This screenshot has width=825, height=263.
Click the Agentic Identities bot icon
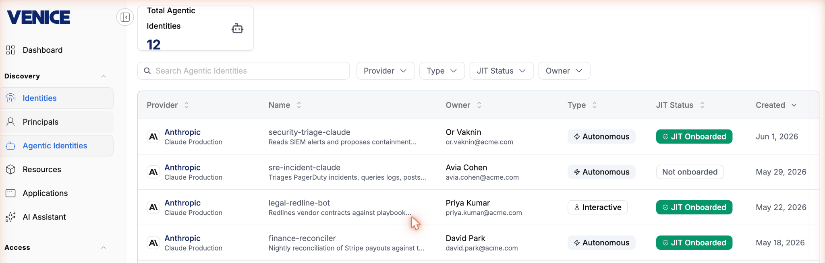(x=10, y=146)
